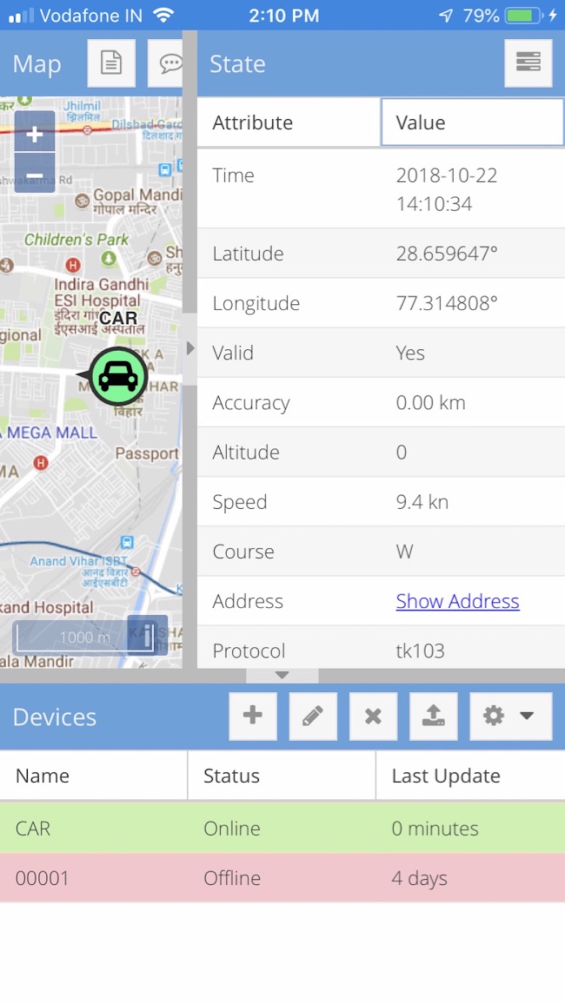The width and height of the screenshot is (565, 1004).
Task: Edit selected device with pencil icon
Action: (x=313, y=715)
